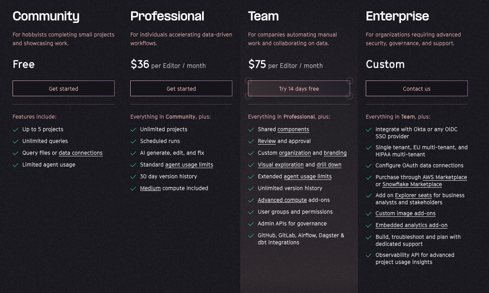Open the "agent usage limits" link under Professional
This screenshot has width=489, height=293.
pos(189,165)
